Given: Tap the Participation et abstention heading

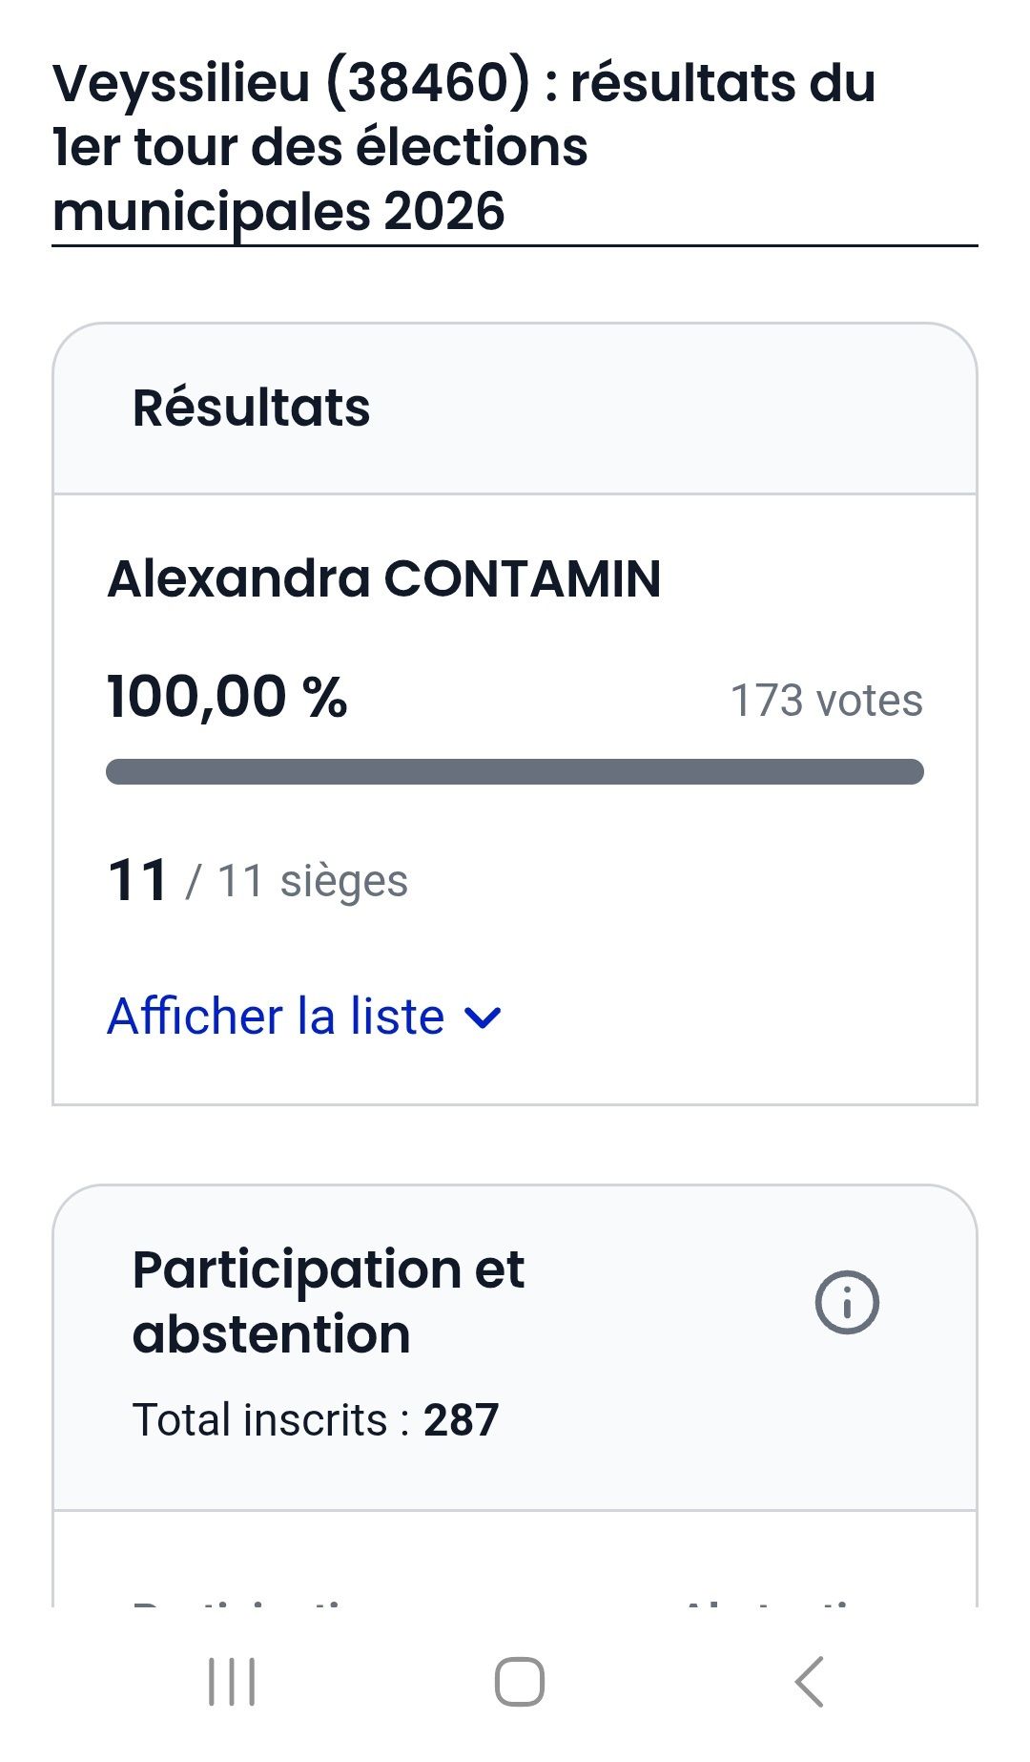Looking at the screenshot, I should (328, 1301).
